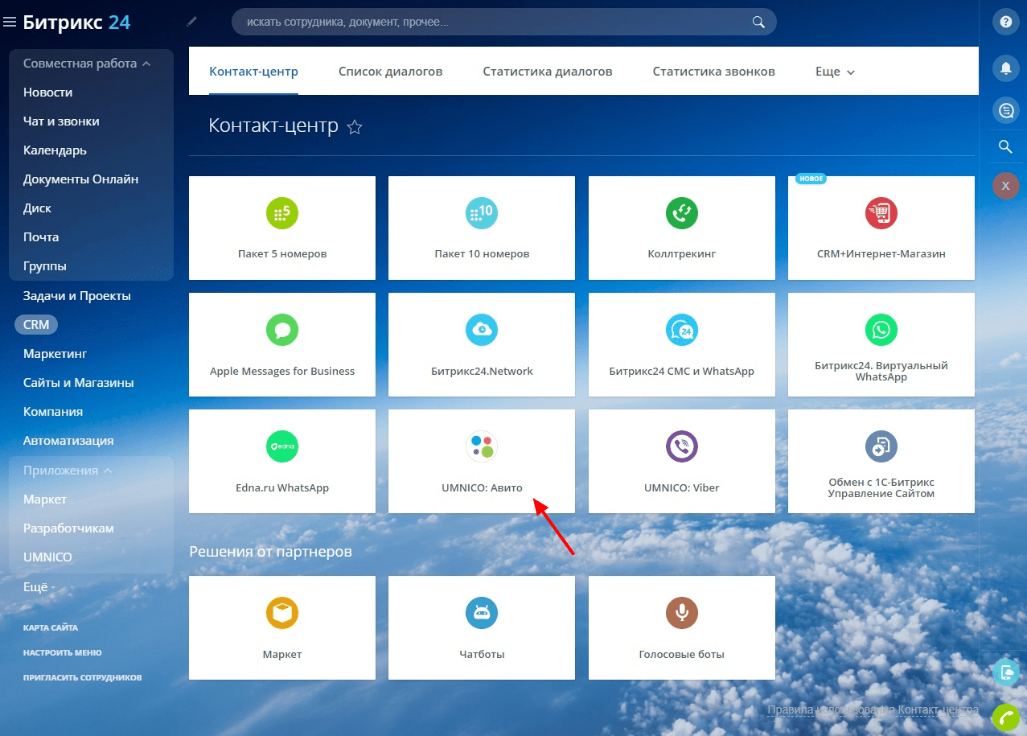Open the UMNICO: Авито connector tile

coord(481,461)
